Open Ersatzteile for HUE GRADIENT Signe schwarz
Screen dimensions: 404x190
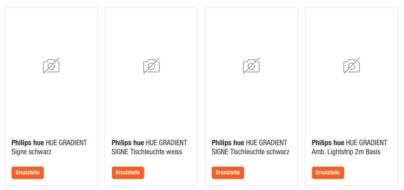[28, 173]
